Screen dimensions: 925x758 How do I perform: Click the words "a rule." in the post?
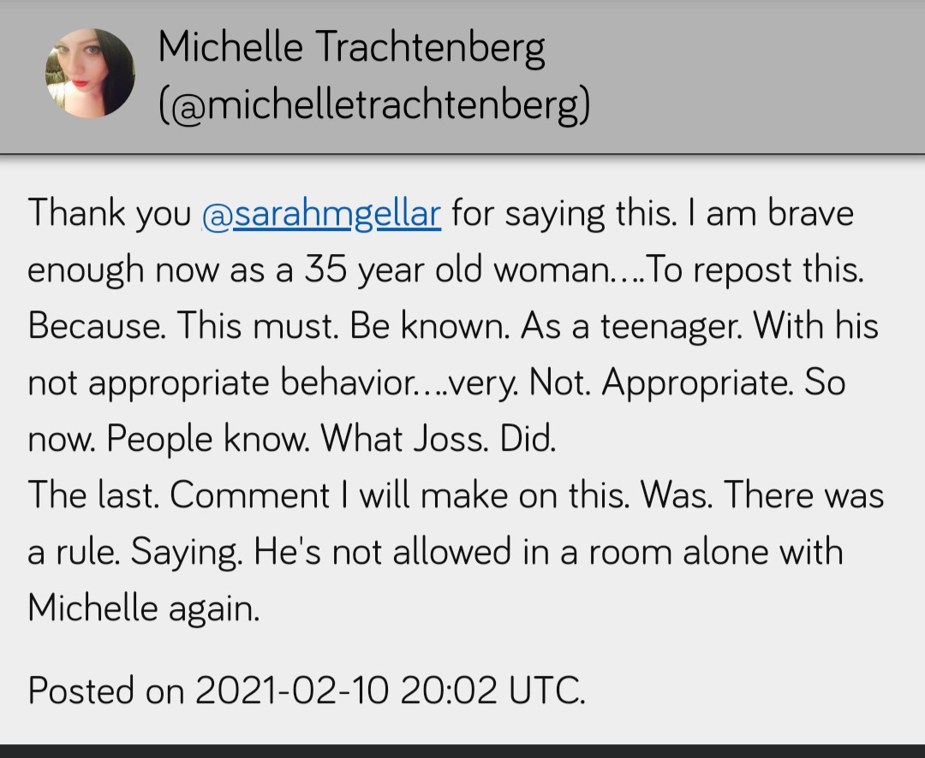(75, 552)
